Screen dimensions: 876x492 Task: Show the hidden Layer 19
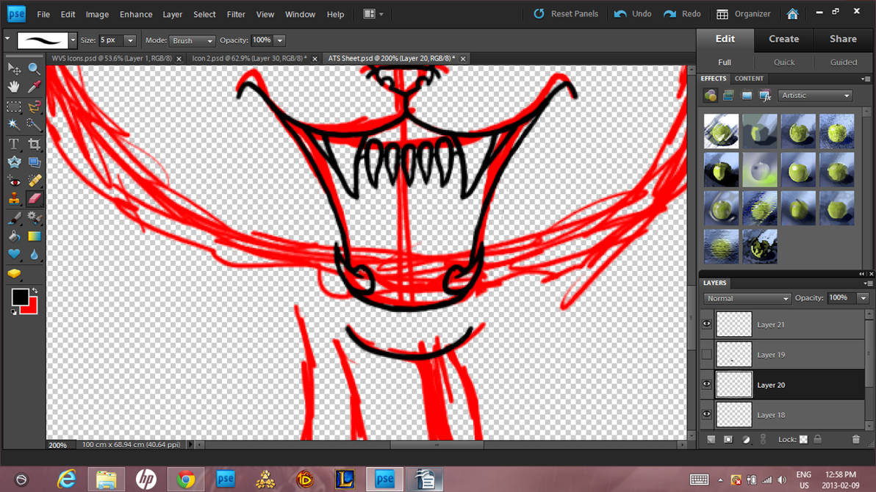pos(706,354)
